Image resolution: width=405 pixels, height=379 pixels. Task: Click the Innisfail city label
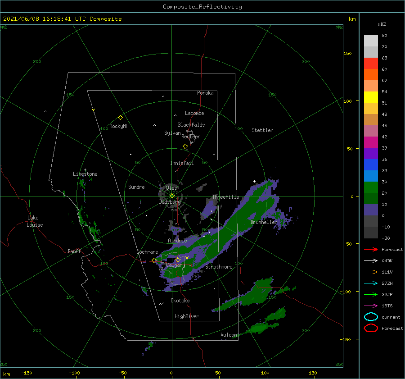tap(182, 163)
